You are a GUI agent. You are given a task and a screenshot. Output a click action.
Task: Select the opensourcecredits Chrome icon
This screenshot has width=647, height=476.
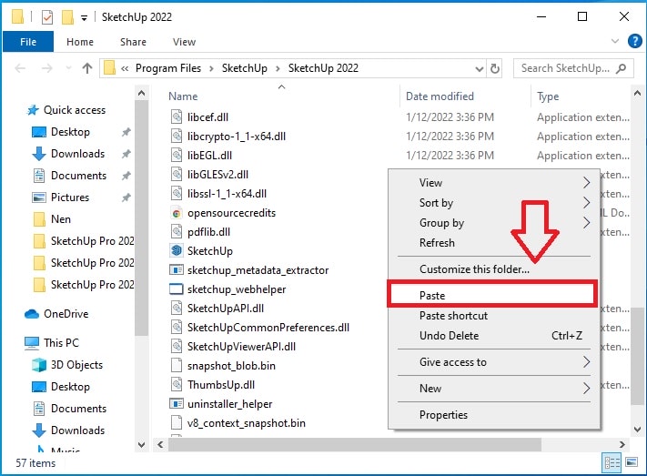[177, 213]
